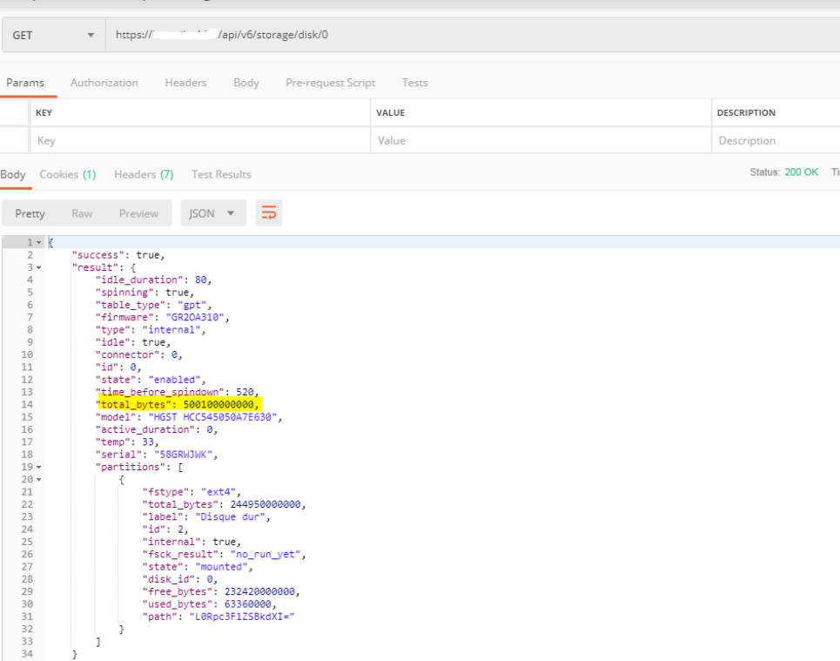This screenshot has width=840, height=661.
Task: Toggle line wrap icon in response toolbar
Action: point(269,213)
